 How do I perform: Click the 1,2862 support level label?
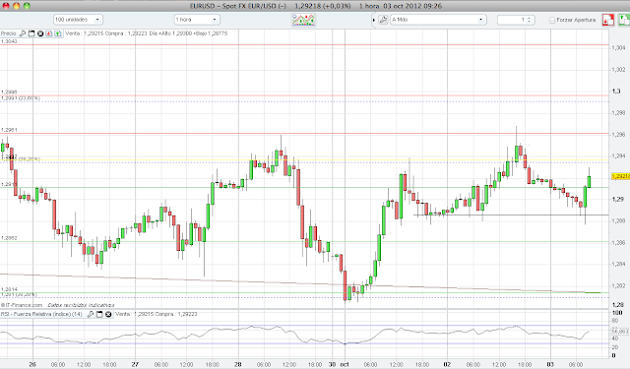9,238
